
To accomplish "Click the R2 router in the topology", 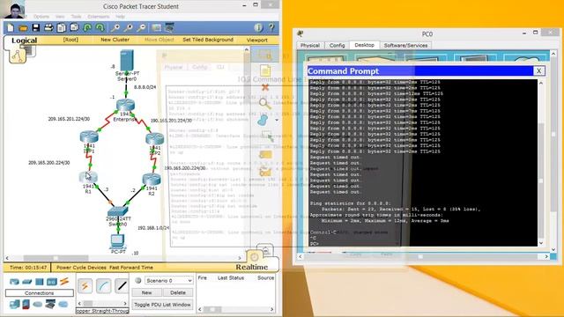I will pos(152,179).
